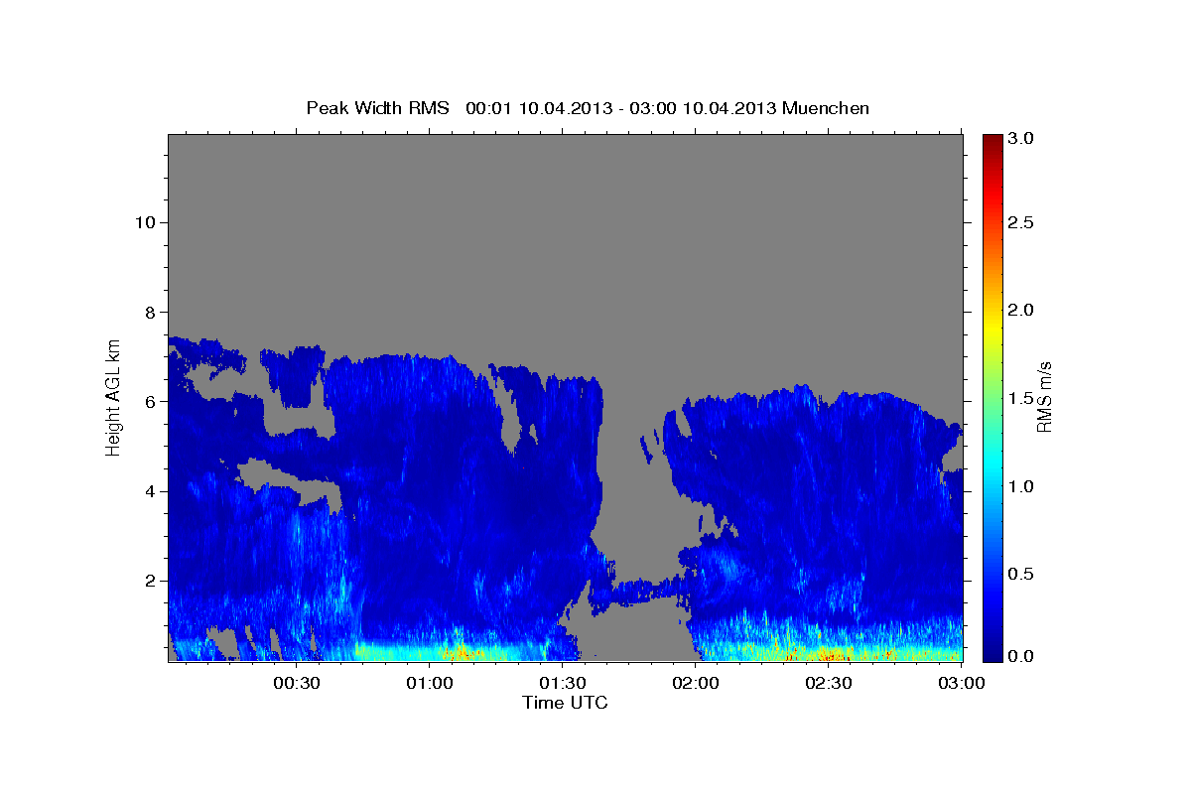Click the 01:30 time tick label
This screenshot has height=794, width=1191.
pyautogui.click(x=564, y=683)
